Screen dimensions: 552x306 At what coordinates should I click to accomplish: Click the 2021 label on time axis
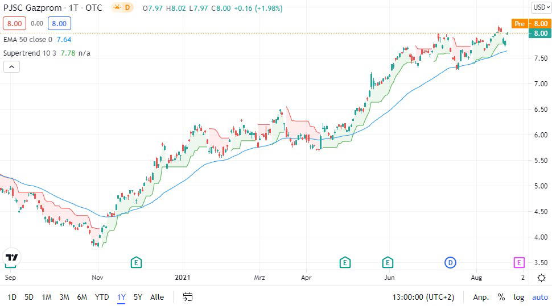(182, 278)
